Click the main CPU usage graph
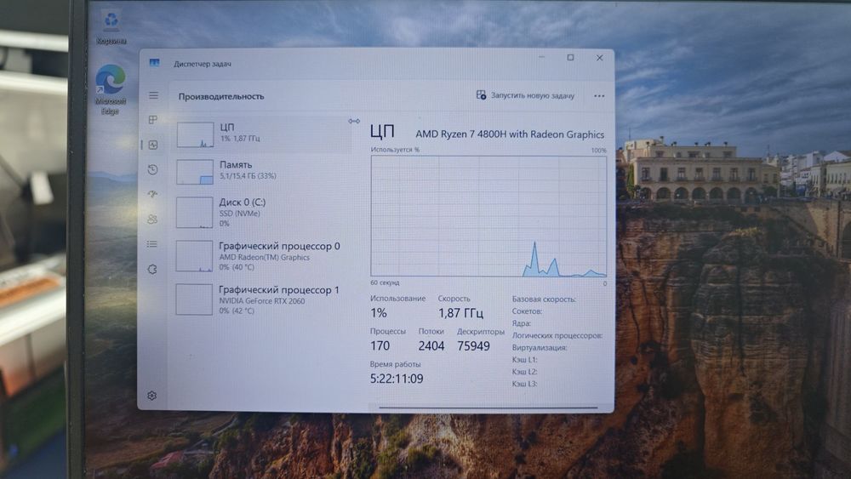Viewport: 851px width, 479px height. click(x=488, y=216)
